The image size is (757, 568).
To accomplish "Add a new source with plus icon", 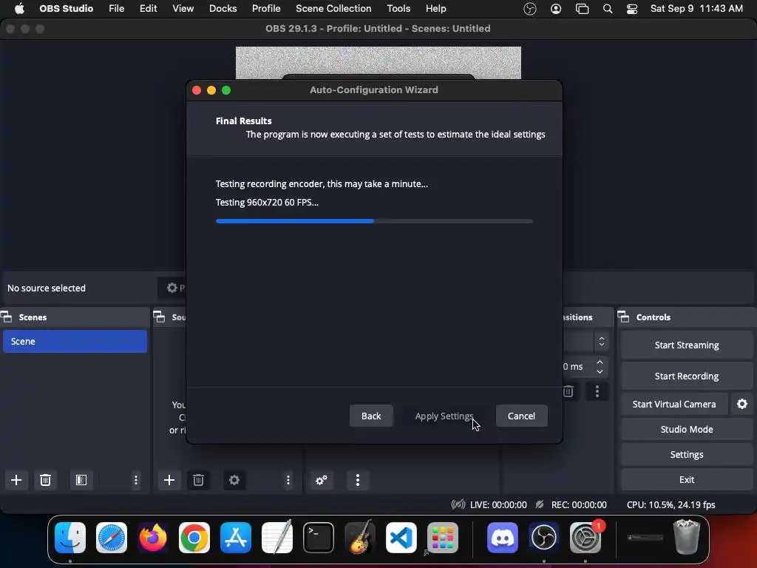I will coord(169,479).
